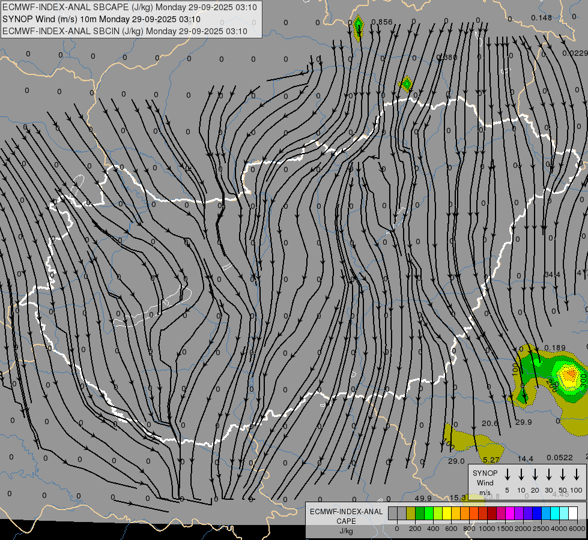Click the 0.148 value on the map
The image size is (588, 540).
pyautogui.click(x=542, y=17)
